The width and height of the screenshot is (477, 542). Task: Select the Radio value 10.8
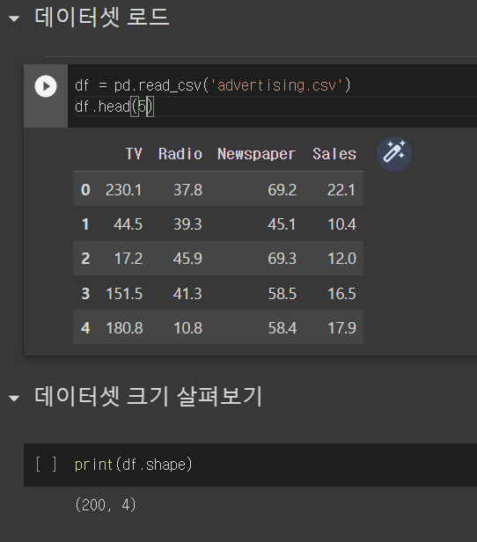pos(187,327)
